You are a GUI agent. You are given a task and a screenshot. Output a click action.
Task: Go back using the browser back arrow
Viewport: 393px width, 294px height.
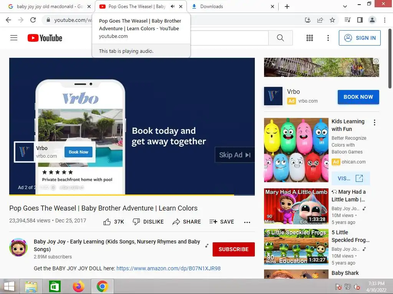point(8,20)
